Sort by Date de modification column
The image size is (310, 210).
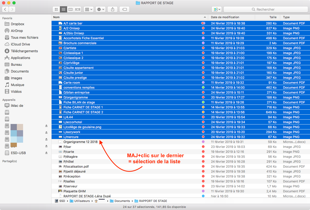225,17
